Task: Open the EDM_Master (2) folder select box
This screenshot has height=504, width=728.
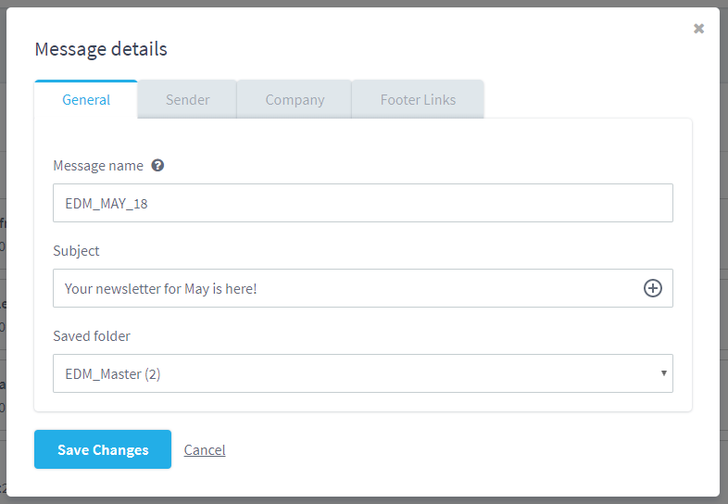Action: (x=362, y=373)
